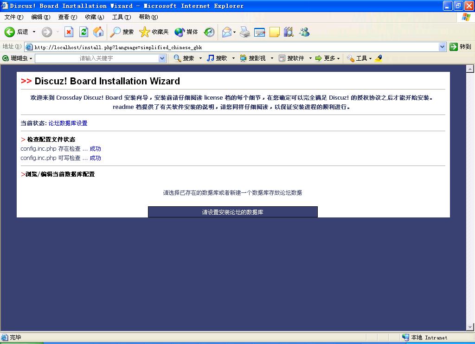475x344 pixels.
Task: Click the 搜索 magnifier in 珊瑚虫 toolbar
Action: click(x=177, y=58)
